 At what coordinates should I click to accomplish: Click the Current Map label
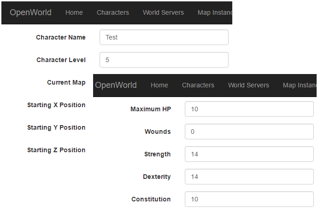[x=66, y=82]
